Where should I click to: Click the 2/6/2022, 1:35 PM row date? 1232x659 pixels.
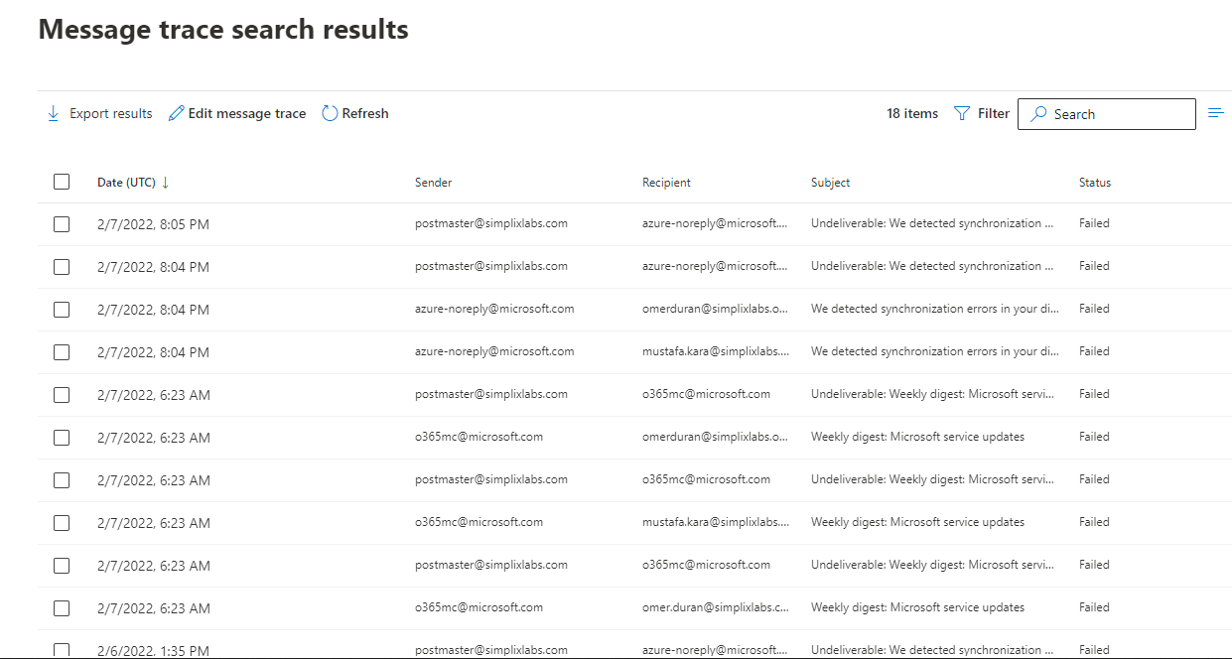tap(153, 651)
